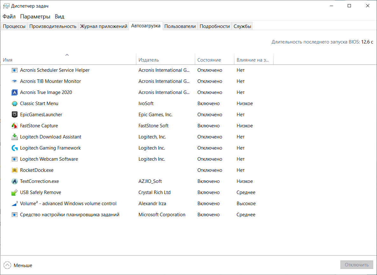Open the Файл menu
The image size is (377, 275).
click(x=9, y=17)
